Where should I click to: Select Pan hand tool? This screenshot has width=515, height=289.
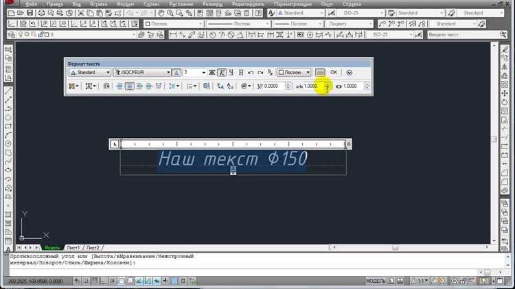click(161, 13)
